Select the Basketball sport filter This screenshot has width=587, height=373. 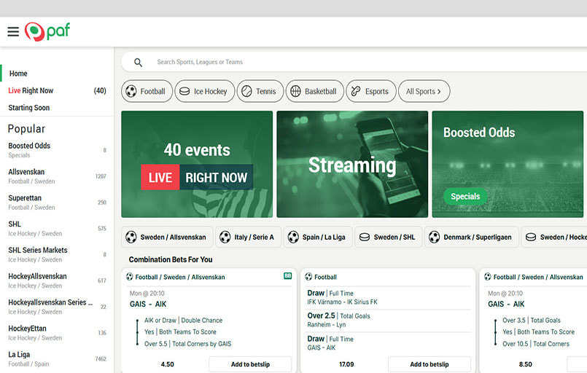tap(314, 91)
